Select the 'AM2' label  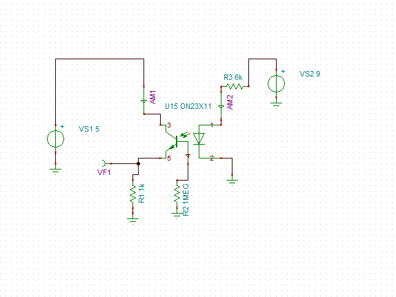click(230, 102)
